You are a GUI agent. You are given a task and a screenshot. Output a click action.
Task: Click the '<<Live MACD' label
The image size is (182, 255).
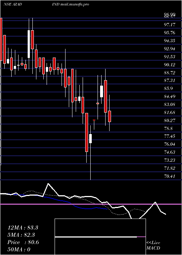point(153,246)
